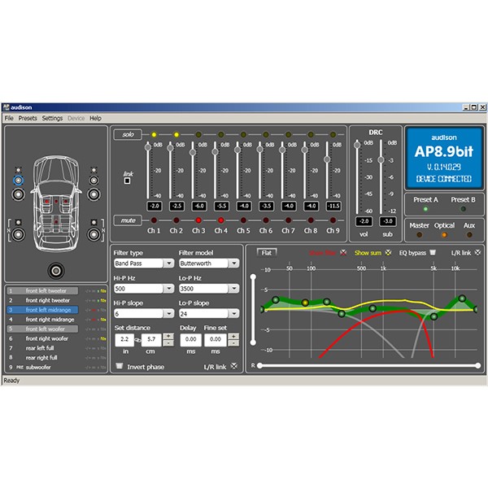Click the front left midrange speaker icon
The width and height of the screenshot is (488, 488).
click(19, 179)
